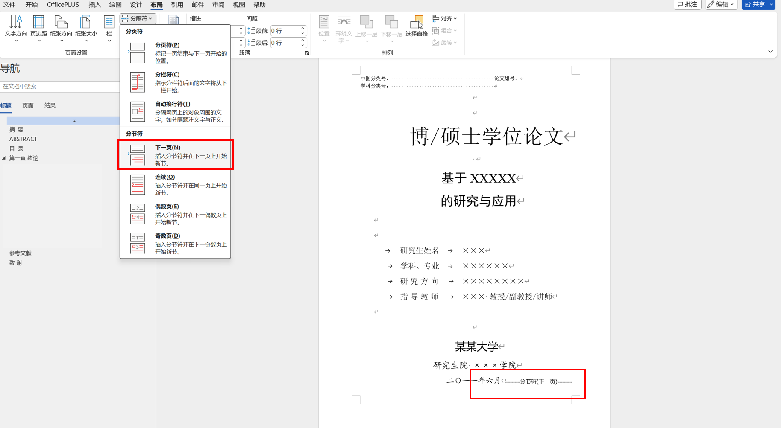This screenshot has width=781, height=428.
Task: Choose Text Wrapping break (自动换行符)
Action: pos(175,111)
